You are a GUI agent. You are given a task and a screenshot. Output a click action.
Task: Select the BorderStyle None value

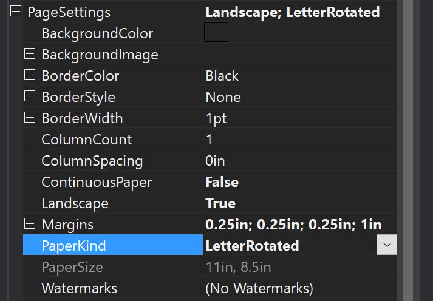click(223, 97)
